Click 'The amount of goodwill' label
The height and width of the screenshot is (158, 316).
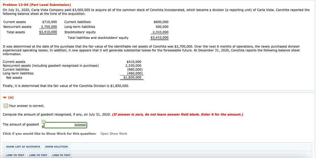click(21, 125)
